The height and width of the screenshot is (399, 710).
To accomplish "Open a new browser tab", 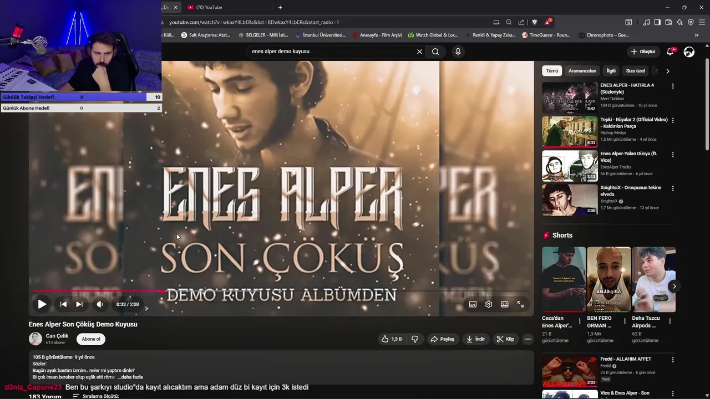I will (280, 7).
